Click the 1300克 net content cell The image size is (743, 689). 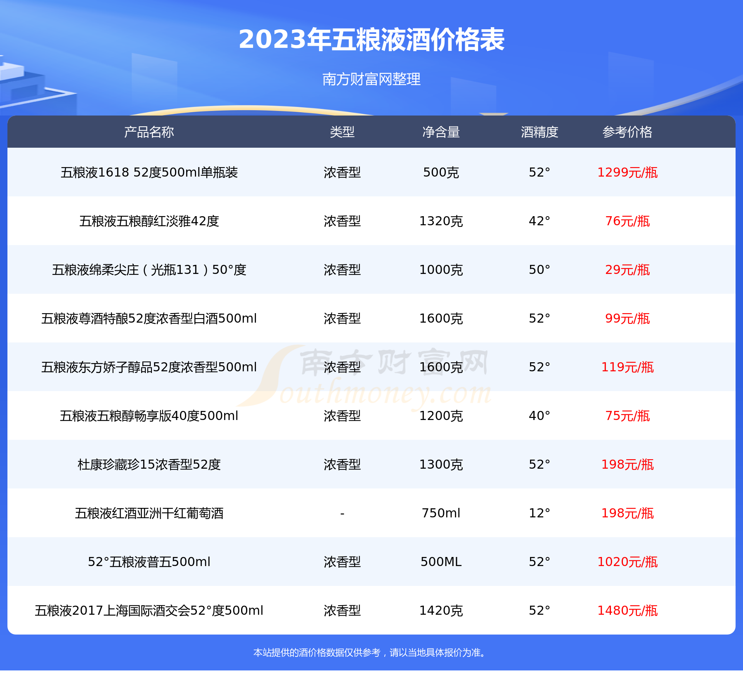pos(441,465)
